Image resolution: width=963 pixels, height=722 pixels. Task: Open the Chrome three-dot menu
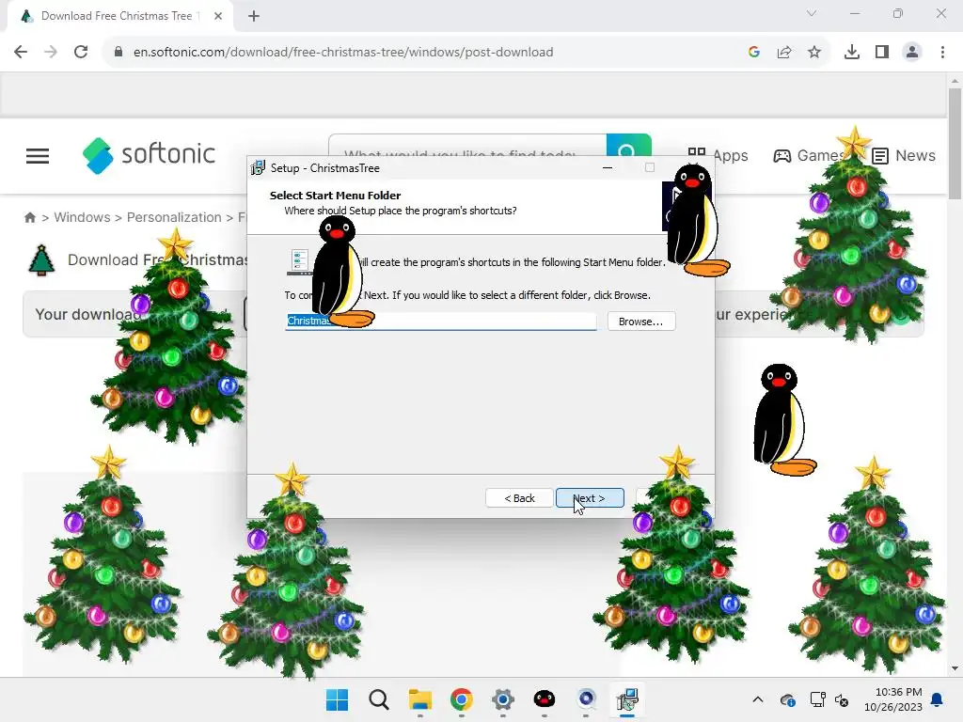click(942, 52)
